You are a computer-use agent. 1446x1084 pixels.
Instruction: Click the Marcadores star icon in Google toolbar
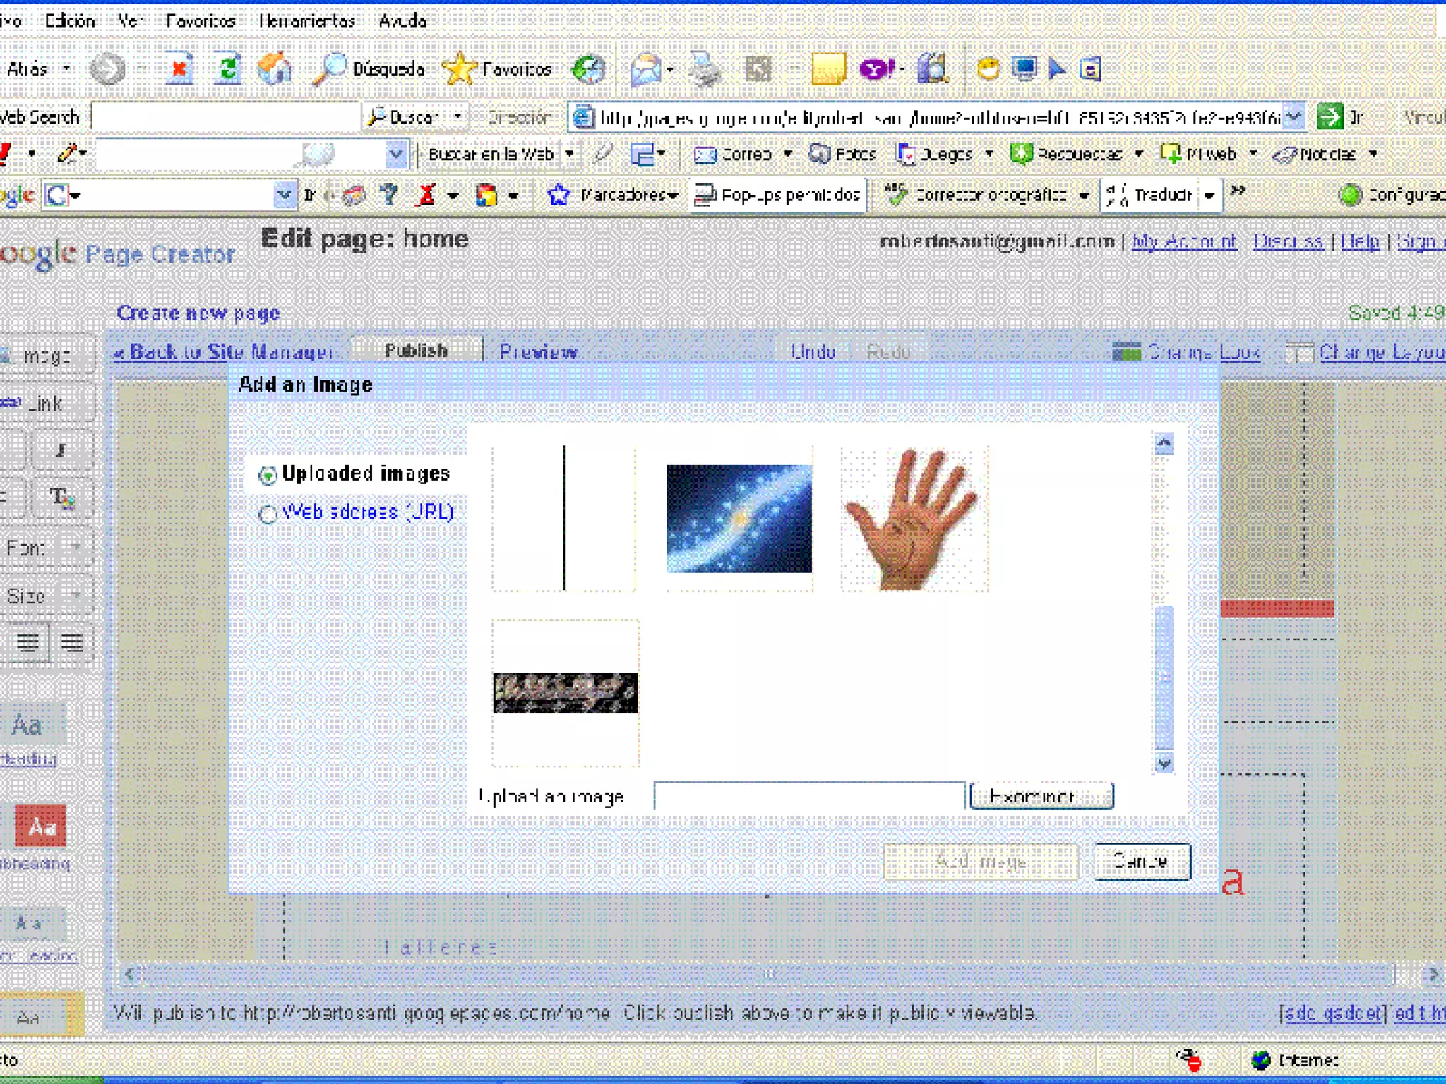pos(558,195)
